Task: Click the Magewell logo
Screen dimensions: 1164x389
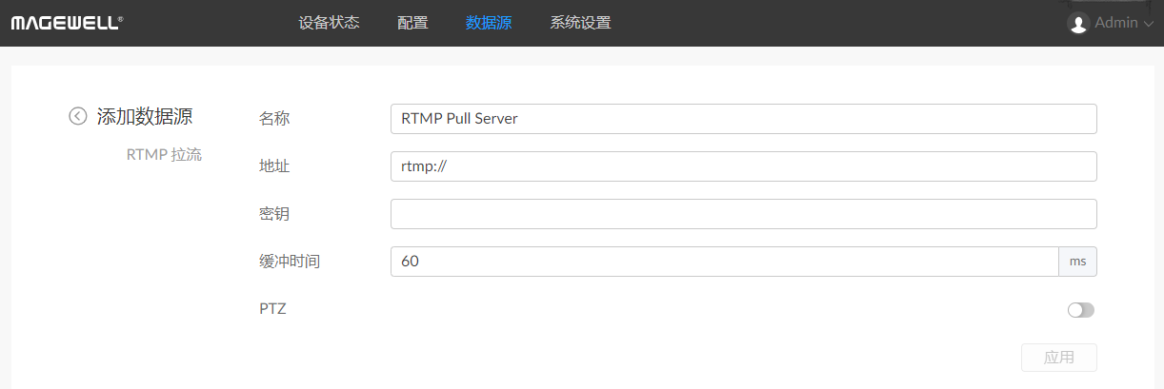Action: tap(67, 23)
